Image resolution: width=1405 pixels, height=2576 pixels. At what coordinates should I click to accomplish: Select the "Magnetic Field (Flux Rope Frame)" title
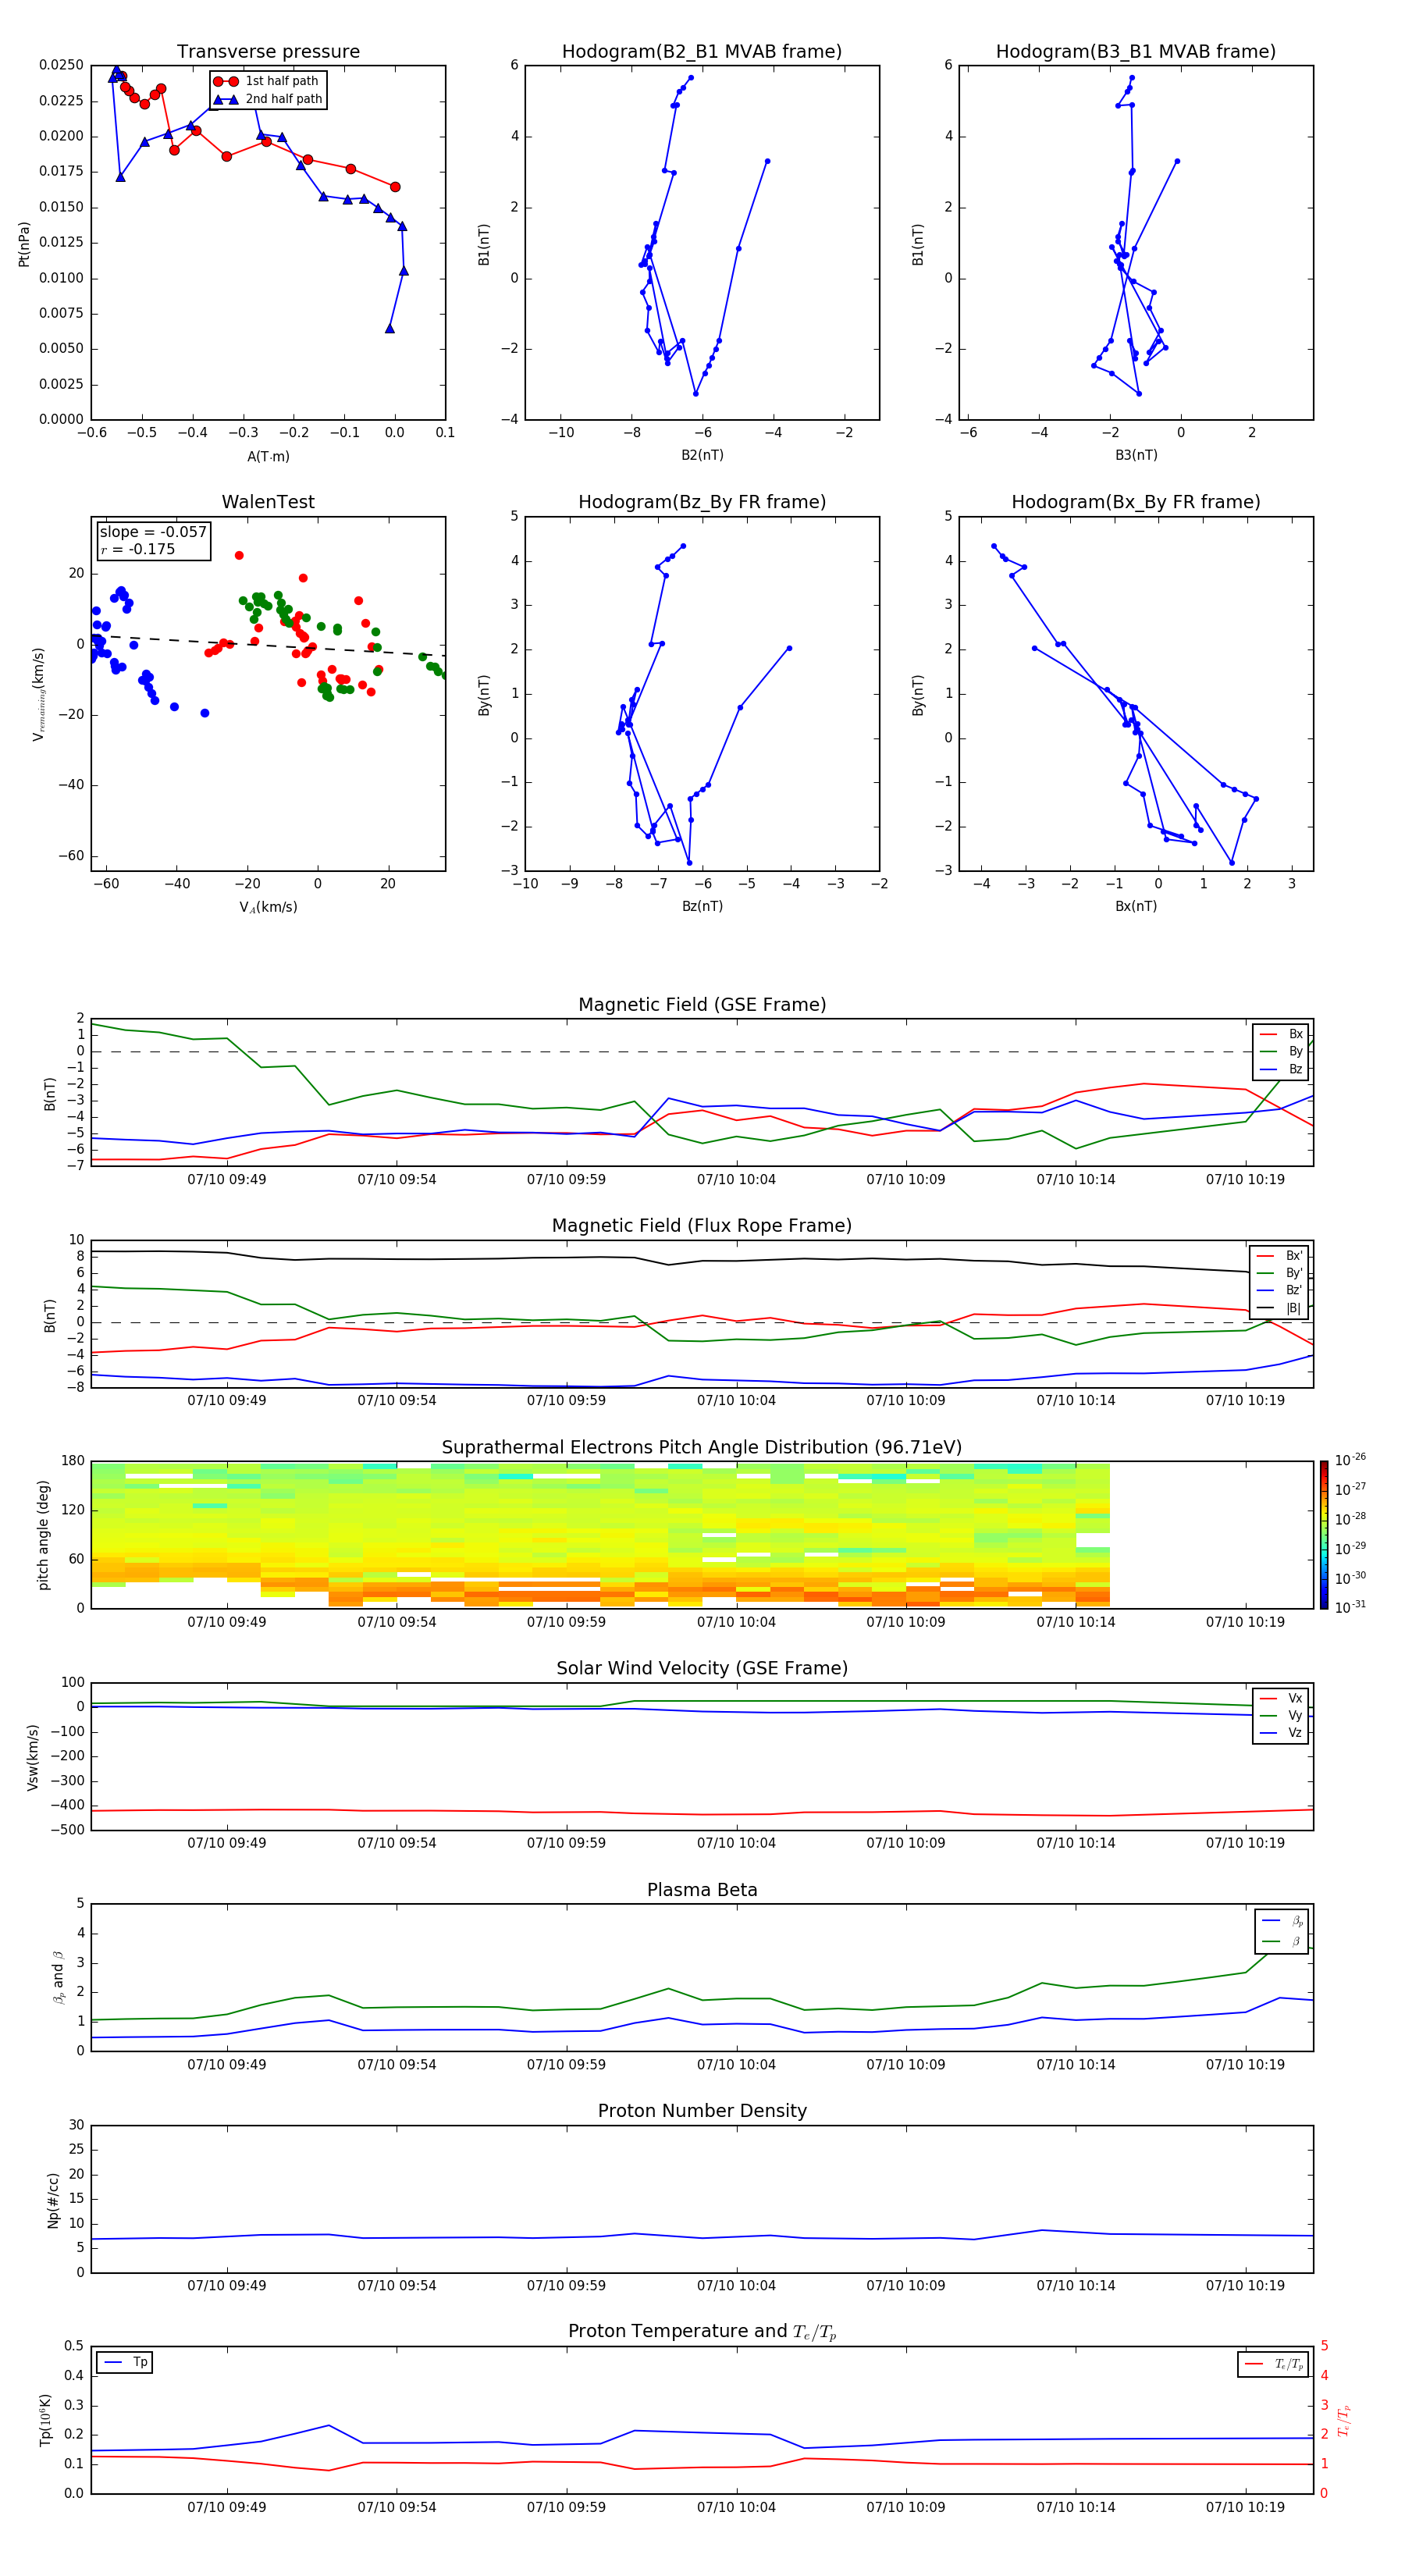702,1226
